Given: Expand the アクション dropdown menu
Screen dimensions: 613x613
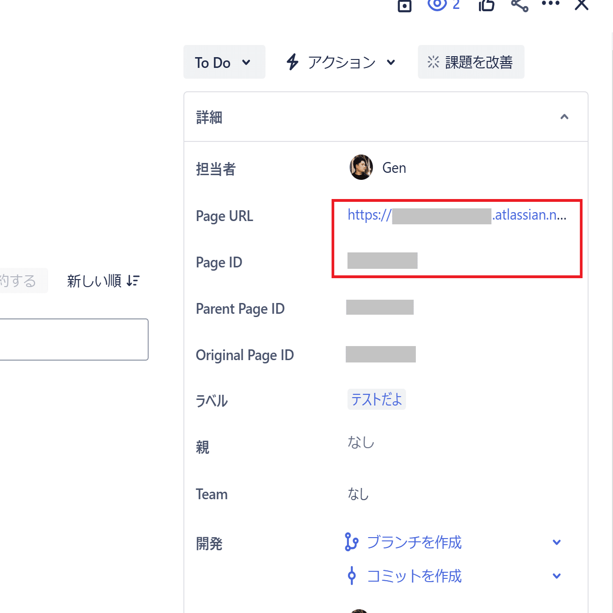Looking at the screenshot, I should 391,62.
